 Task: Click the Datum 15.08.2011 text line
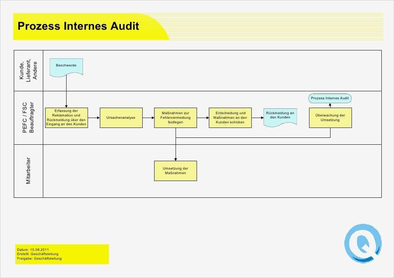tap(33, 250)
